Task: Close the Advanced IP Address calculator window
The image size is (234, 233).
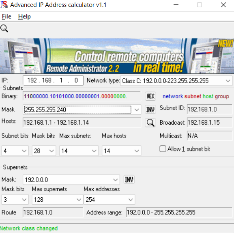Action: click(223, 5)
